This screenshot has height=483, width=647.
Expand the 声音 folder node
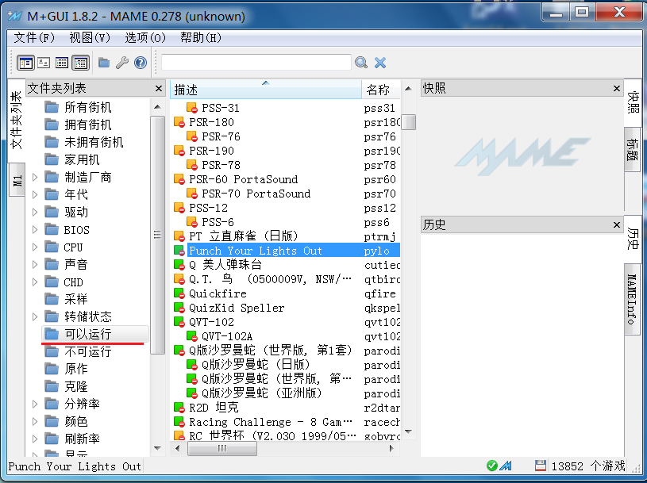35,265
